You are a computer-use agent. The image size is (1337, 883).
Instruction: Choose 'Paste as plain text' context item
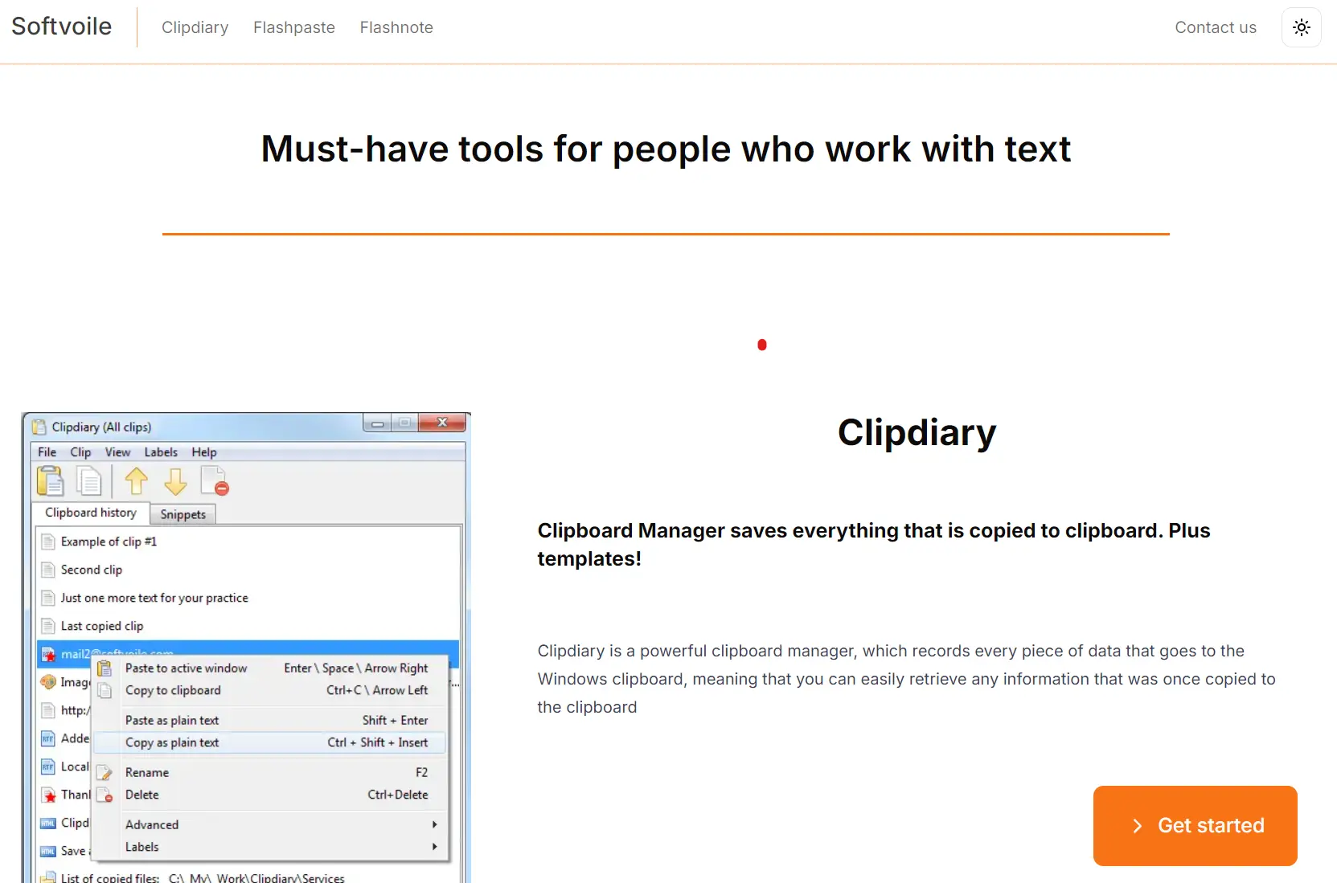(270, 721)
